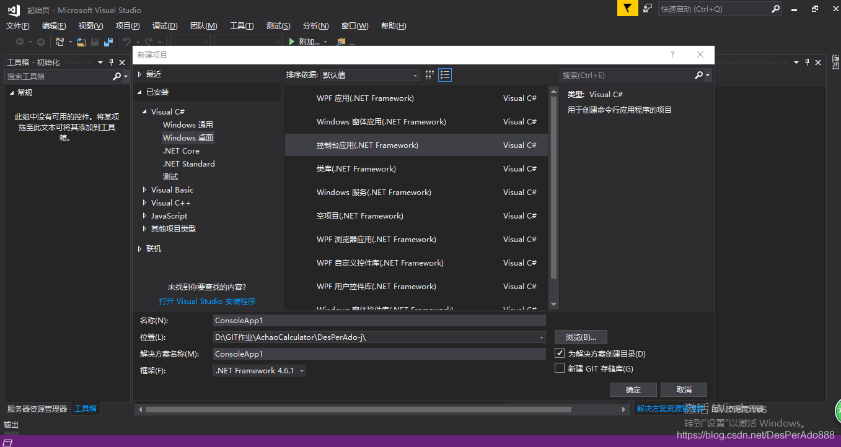Screen dimensions: 841x447
Task: Click the 取消 button
Action: click(x=684, y=389)
